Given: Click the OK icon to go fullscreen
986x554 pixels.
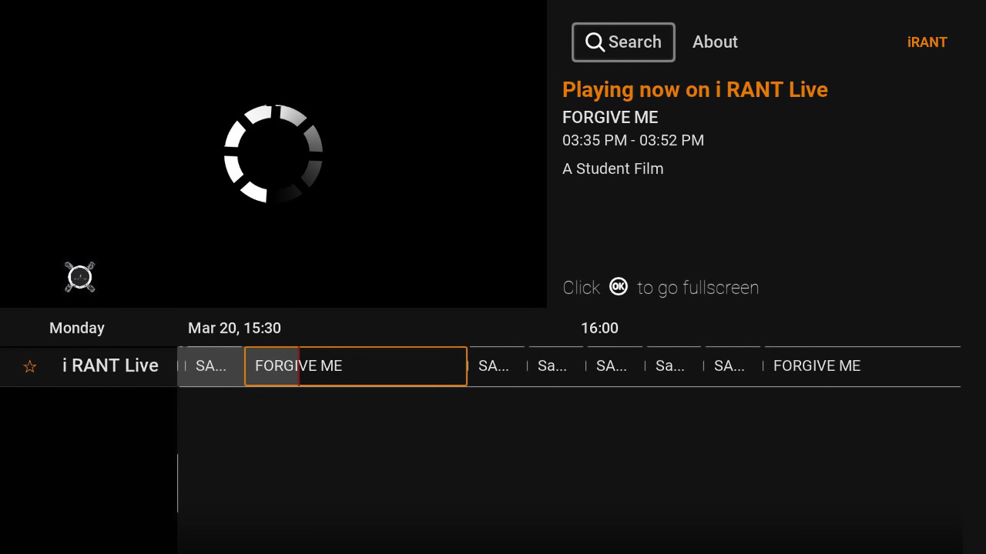Looking at the screenshot, I should point(618,286).
